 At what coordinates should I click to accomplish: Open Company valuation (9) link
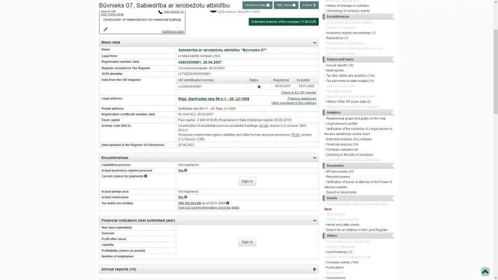342,149
